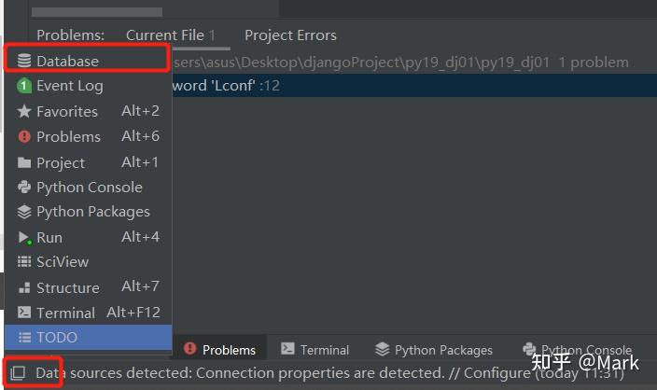Open SciView from the popup menu

63,262
